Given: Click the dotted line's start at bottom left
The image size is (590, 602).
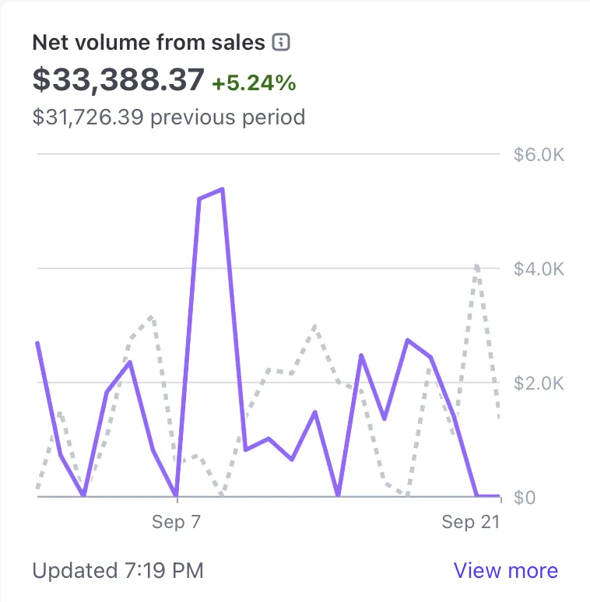Looking at the screenshot, I should tap(38, 490).
